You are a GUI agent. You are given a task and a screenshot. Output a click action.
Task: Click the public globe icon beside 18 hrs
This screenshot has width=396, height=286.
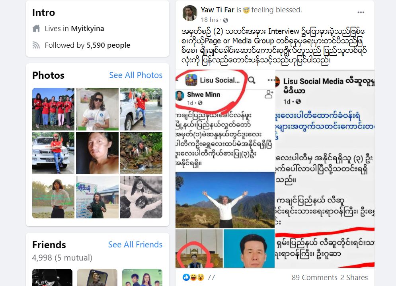click(226, 20)
